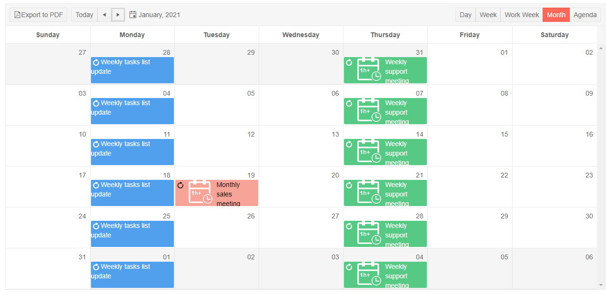Click the recurrence icon on Jan 11 tasks list update
606x295 pixels.
[x=96, y=144]
